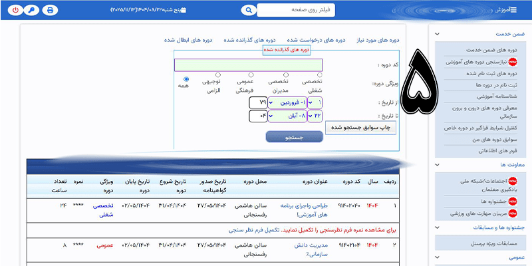Click the calendar icon beside the date

184,10
